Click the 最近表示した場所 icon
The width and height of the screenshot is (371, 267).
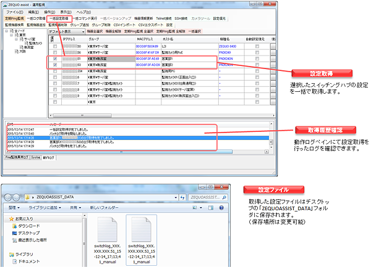14,240
